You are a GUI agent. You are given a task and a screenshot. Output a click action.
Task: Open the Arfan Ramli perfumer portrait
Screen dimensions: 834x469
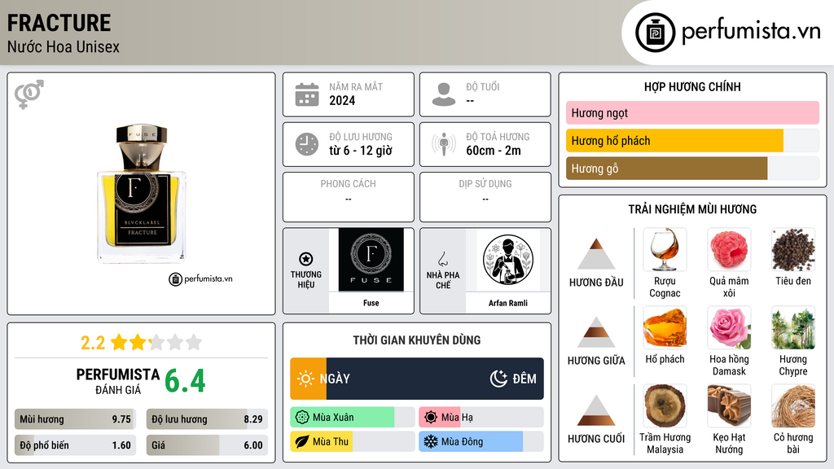(508, 260)
